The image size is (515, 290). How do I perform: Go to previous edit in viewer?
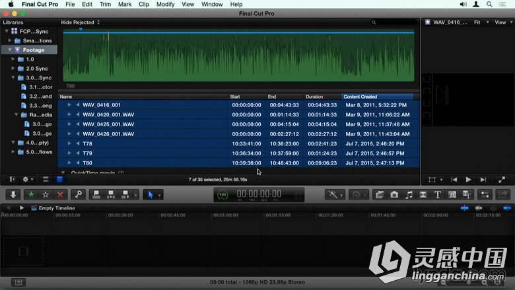pos(454,180)
